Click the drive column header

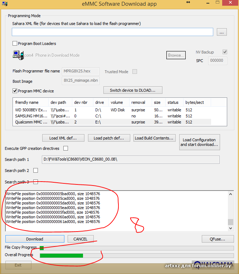pyautogui.click(x=101, y=102)
